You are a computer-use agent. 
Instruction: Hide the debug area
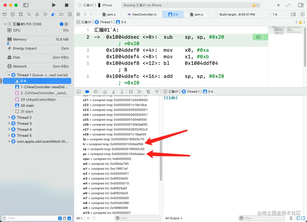79,92
